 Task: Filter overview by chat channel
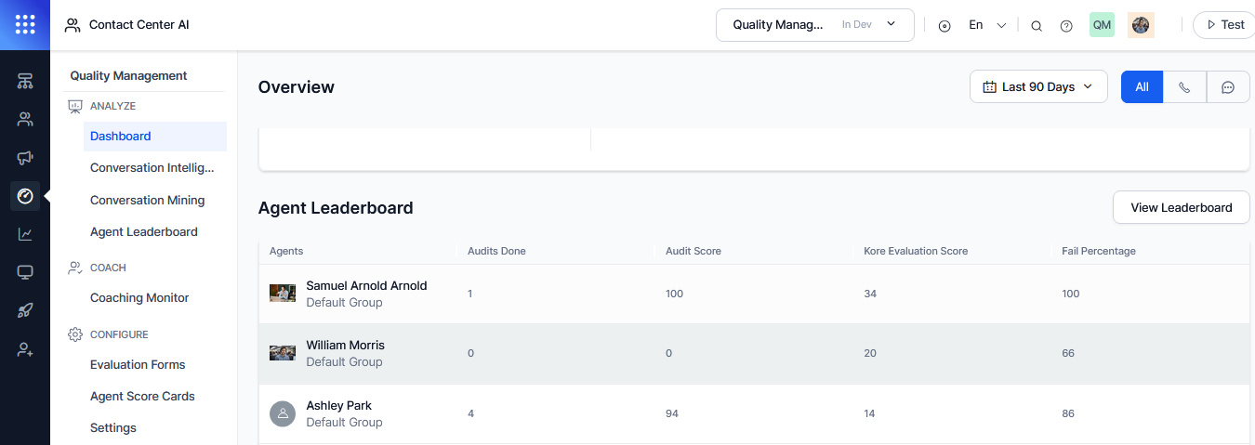pos(1228,87)
